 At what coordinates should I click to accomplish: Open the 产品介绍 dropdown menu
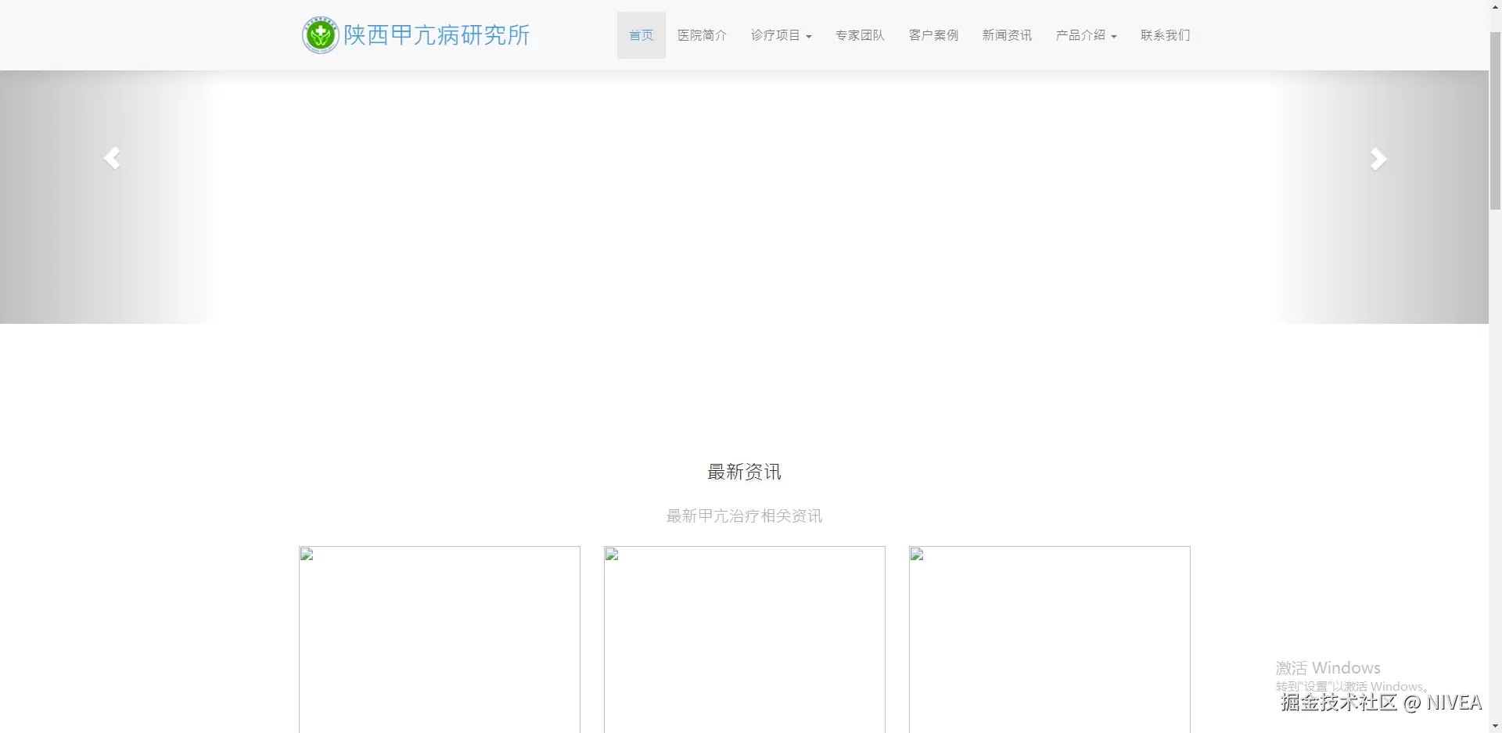1085,34
